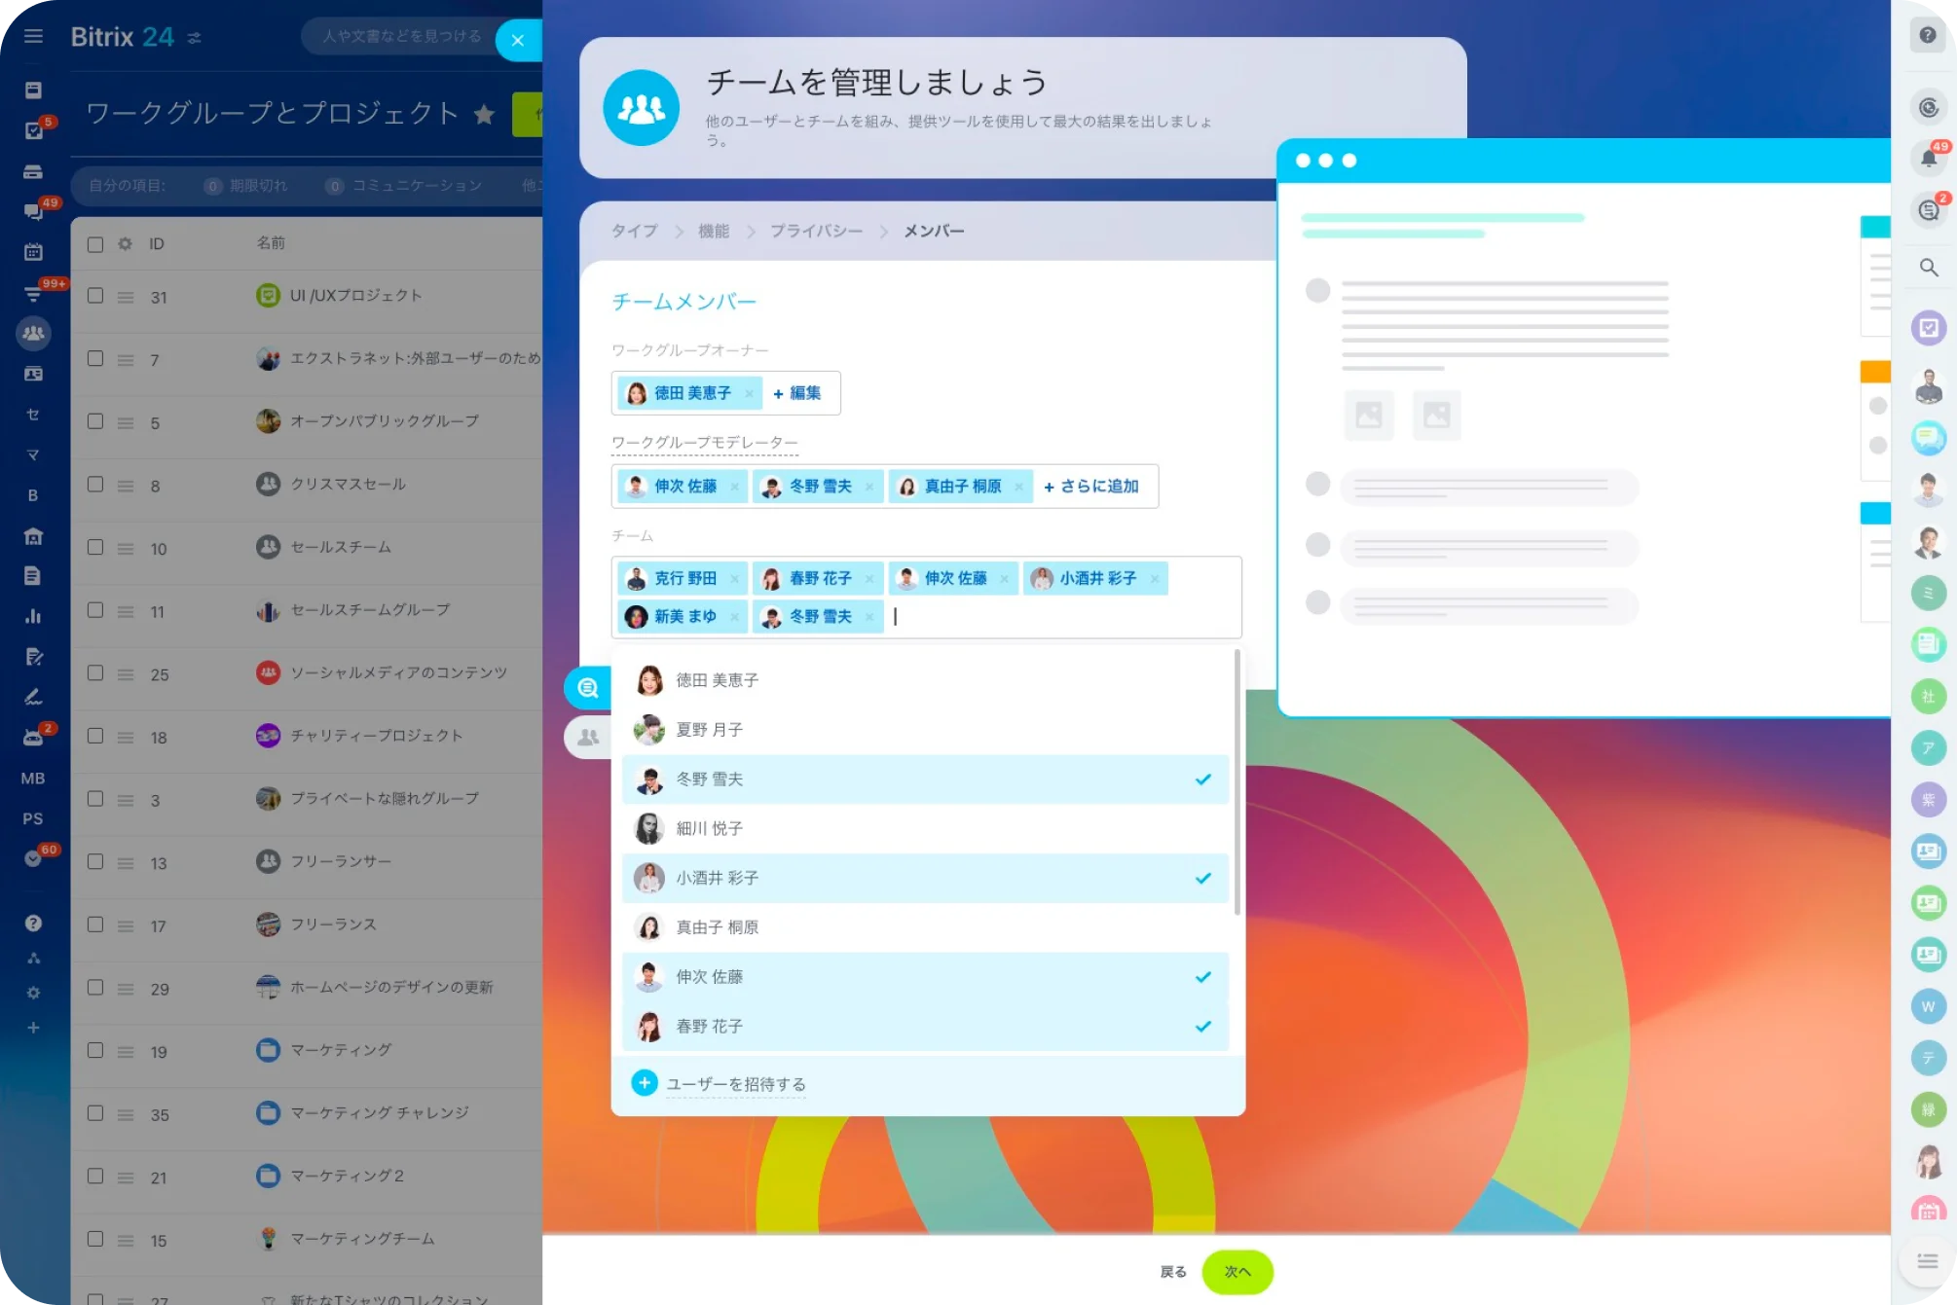This screenshot has width=1957, height=1305.
Task: Check the box for row ID 8
Action: (95, 485)
